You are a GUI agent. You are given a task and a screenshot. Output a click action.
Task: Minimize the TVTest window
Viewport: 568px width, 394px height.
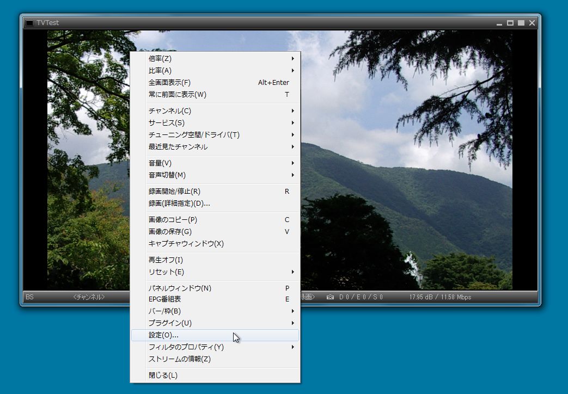click(499, 23)
